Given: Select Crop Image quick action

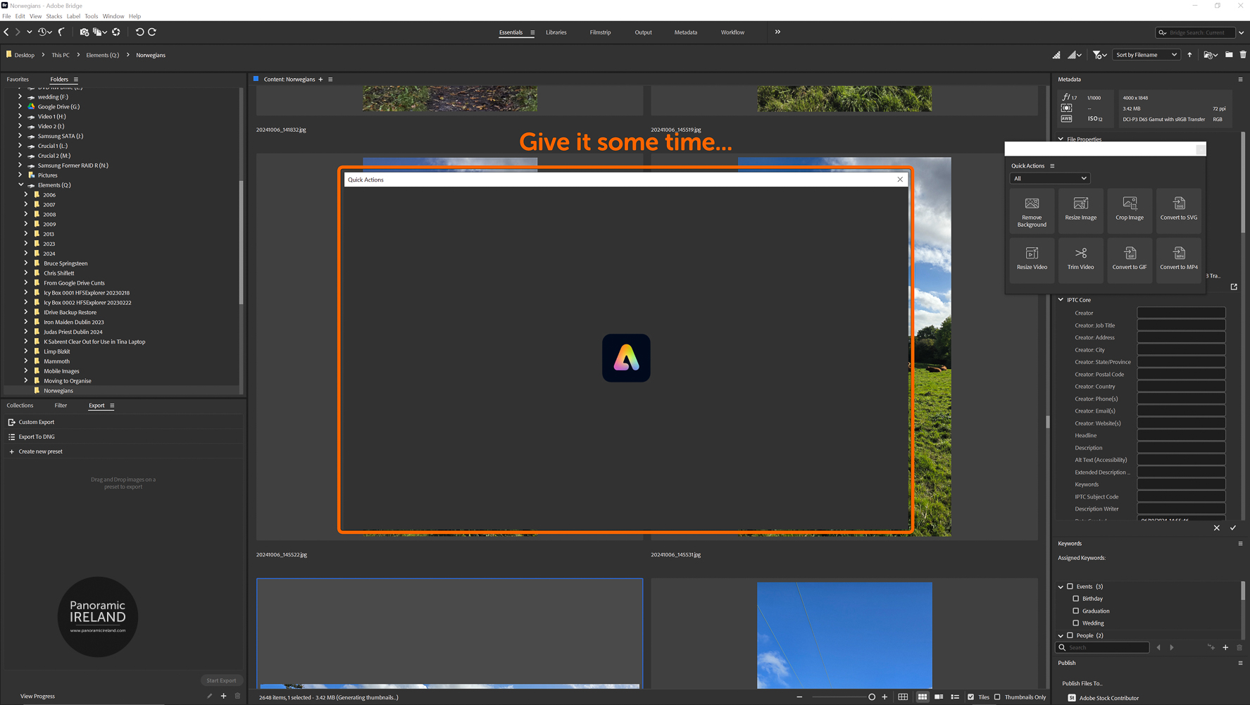Looking at the screenshot, I should click(1130, 211).
